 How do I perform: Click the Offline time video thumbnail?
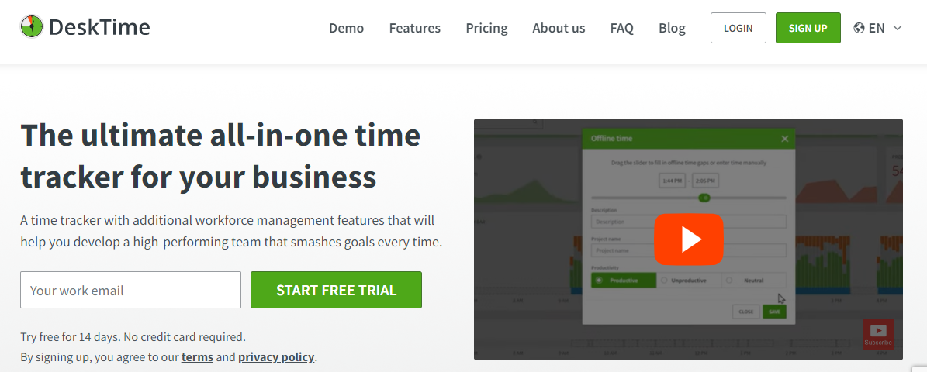click(x=688, y=239)
